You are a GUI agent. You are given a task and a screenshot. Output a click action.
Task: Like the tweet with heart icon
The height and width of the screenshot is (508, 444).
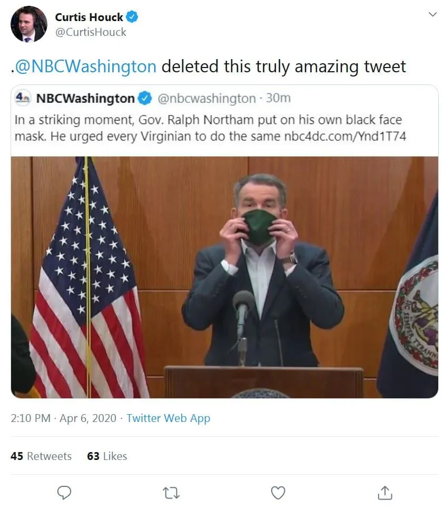pos(278,492)
